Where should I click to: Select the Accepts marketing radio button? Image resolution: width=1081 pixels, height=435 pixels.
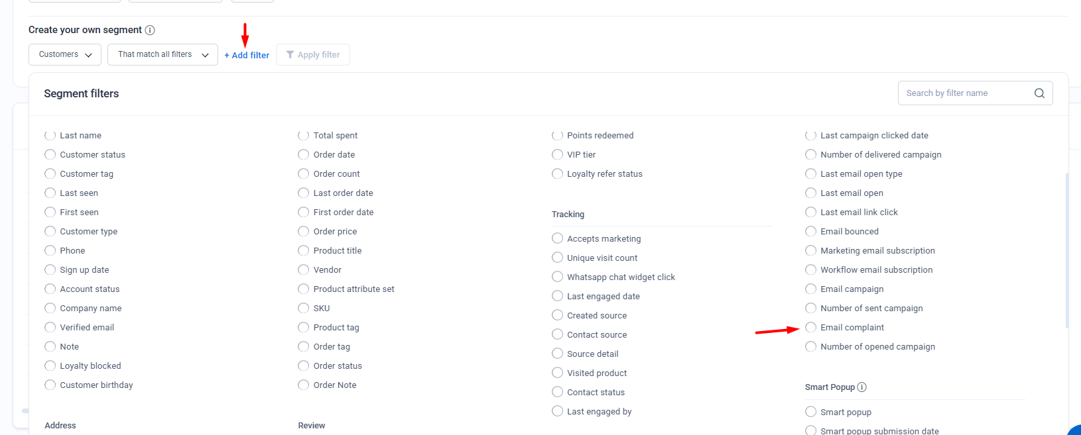[557, 238]
